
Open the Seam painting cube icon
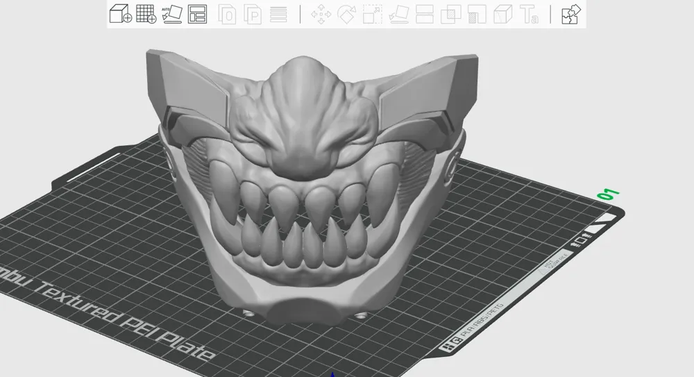pos(502,14)
